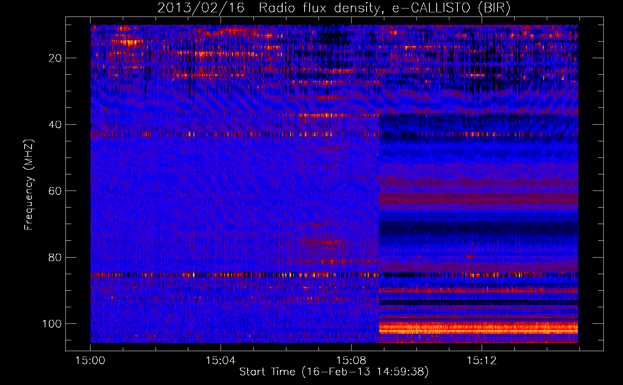Click the '100' frequency tick label
Screen dimensions: 623x385
[52, 324]
